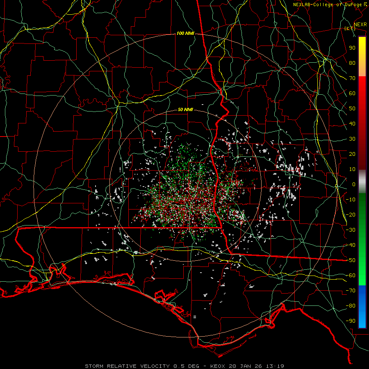Screen dimensions: 369x369
Task: Click the 0 value on the velocity scale
Action: click(354, 184)
